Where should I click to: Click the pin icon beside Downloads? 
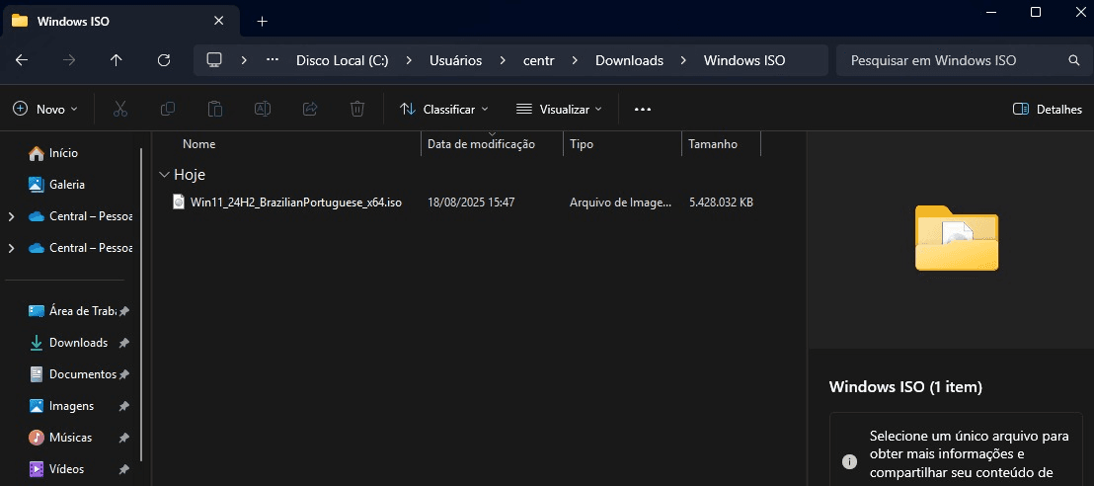click(123, 343)
